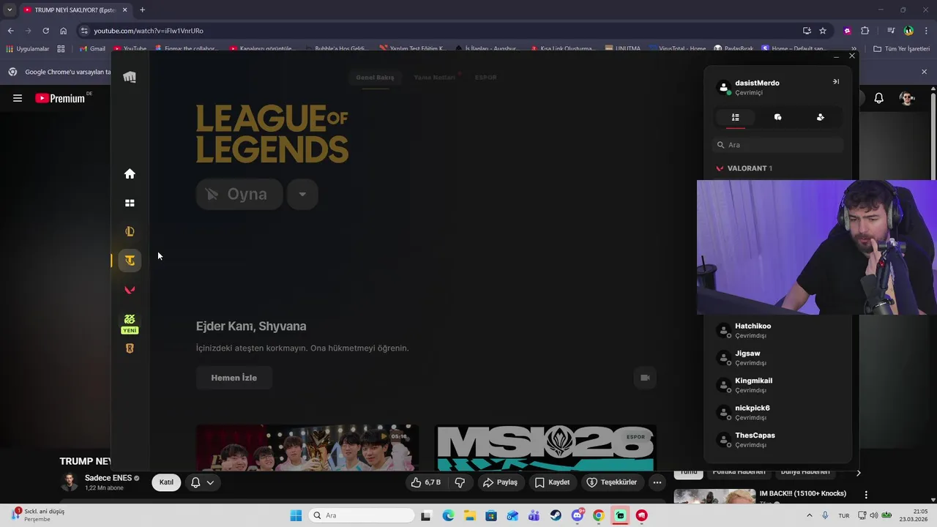This screenshot has width=937, height=527.
Task: Open Chrome extensions puzzle icon
Action: pos(865,31)
